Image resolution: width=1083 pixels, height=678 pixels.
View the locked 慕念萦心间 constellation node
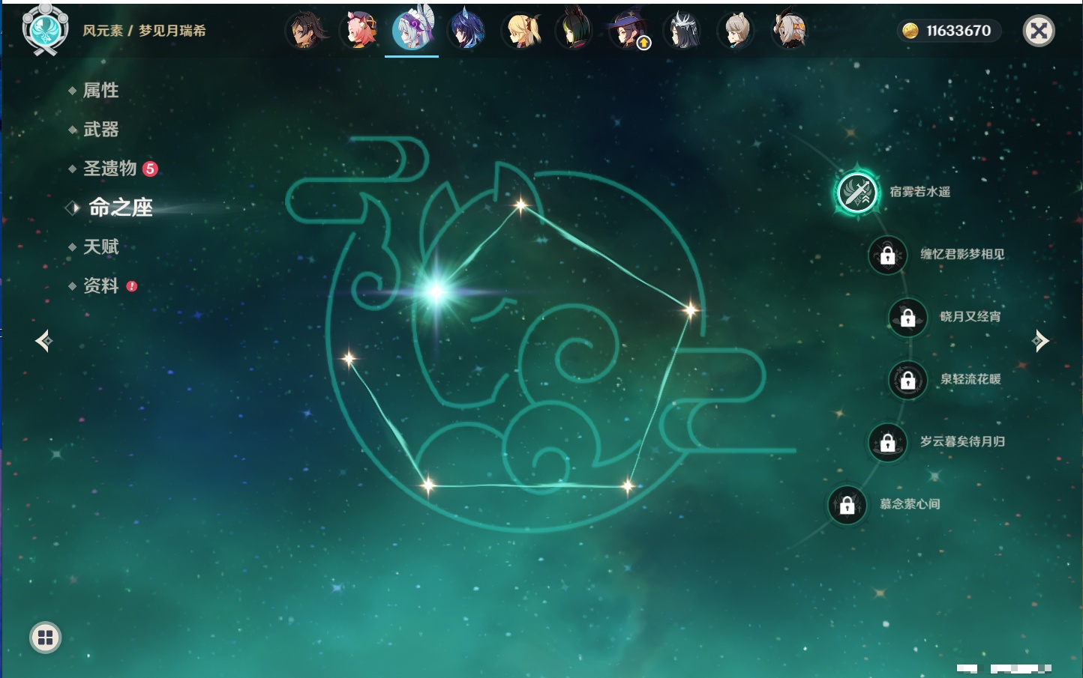(847, 505)
